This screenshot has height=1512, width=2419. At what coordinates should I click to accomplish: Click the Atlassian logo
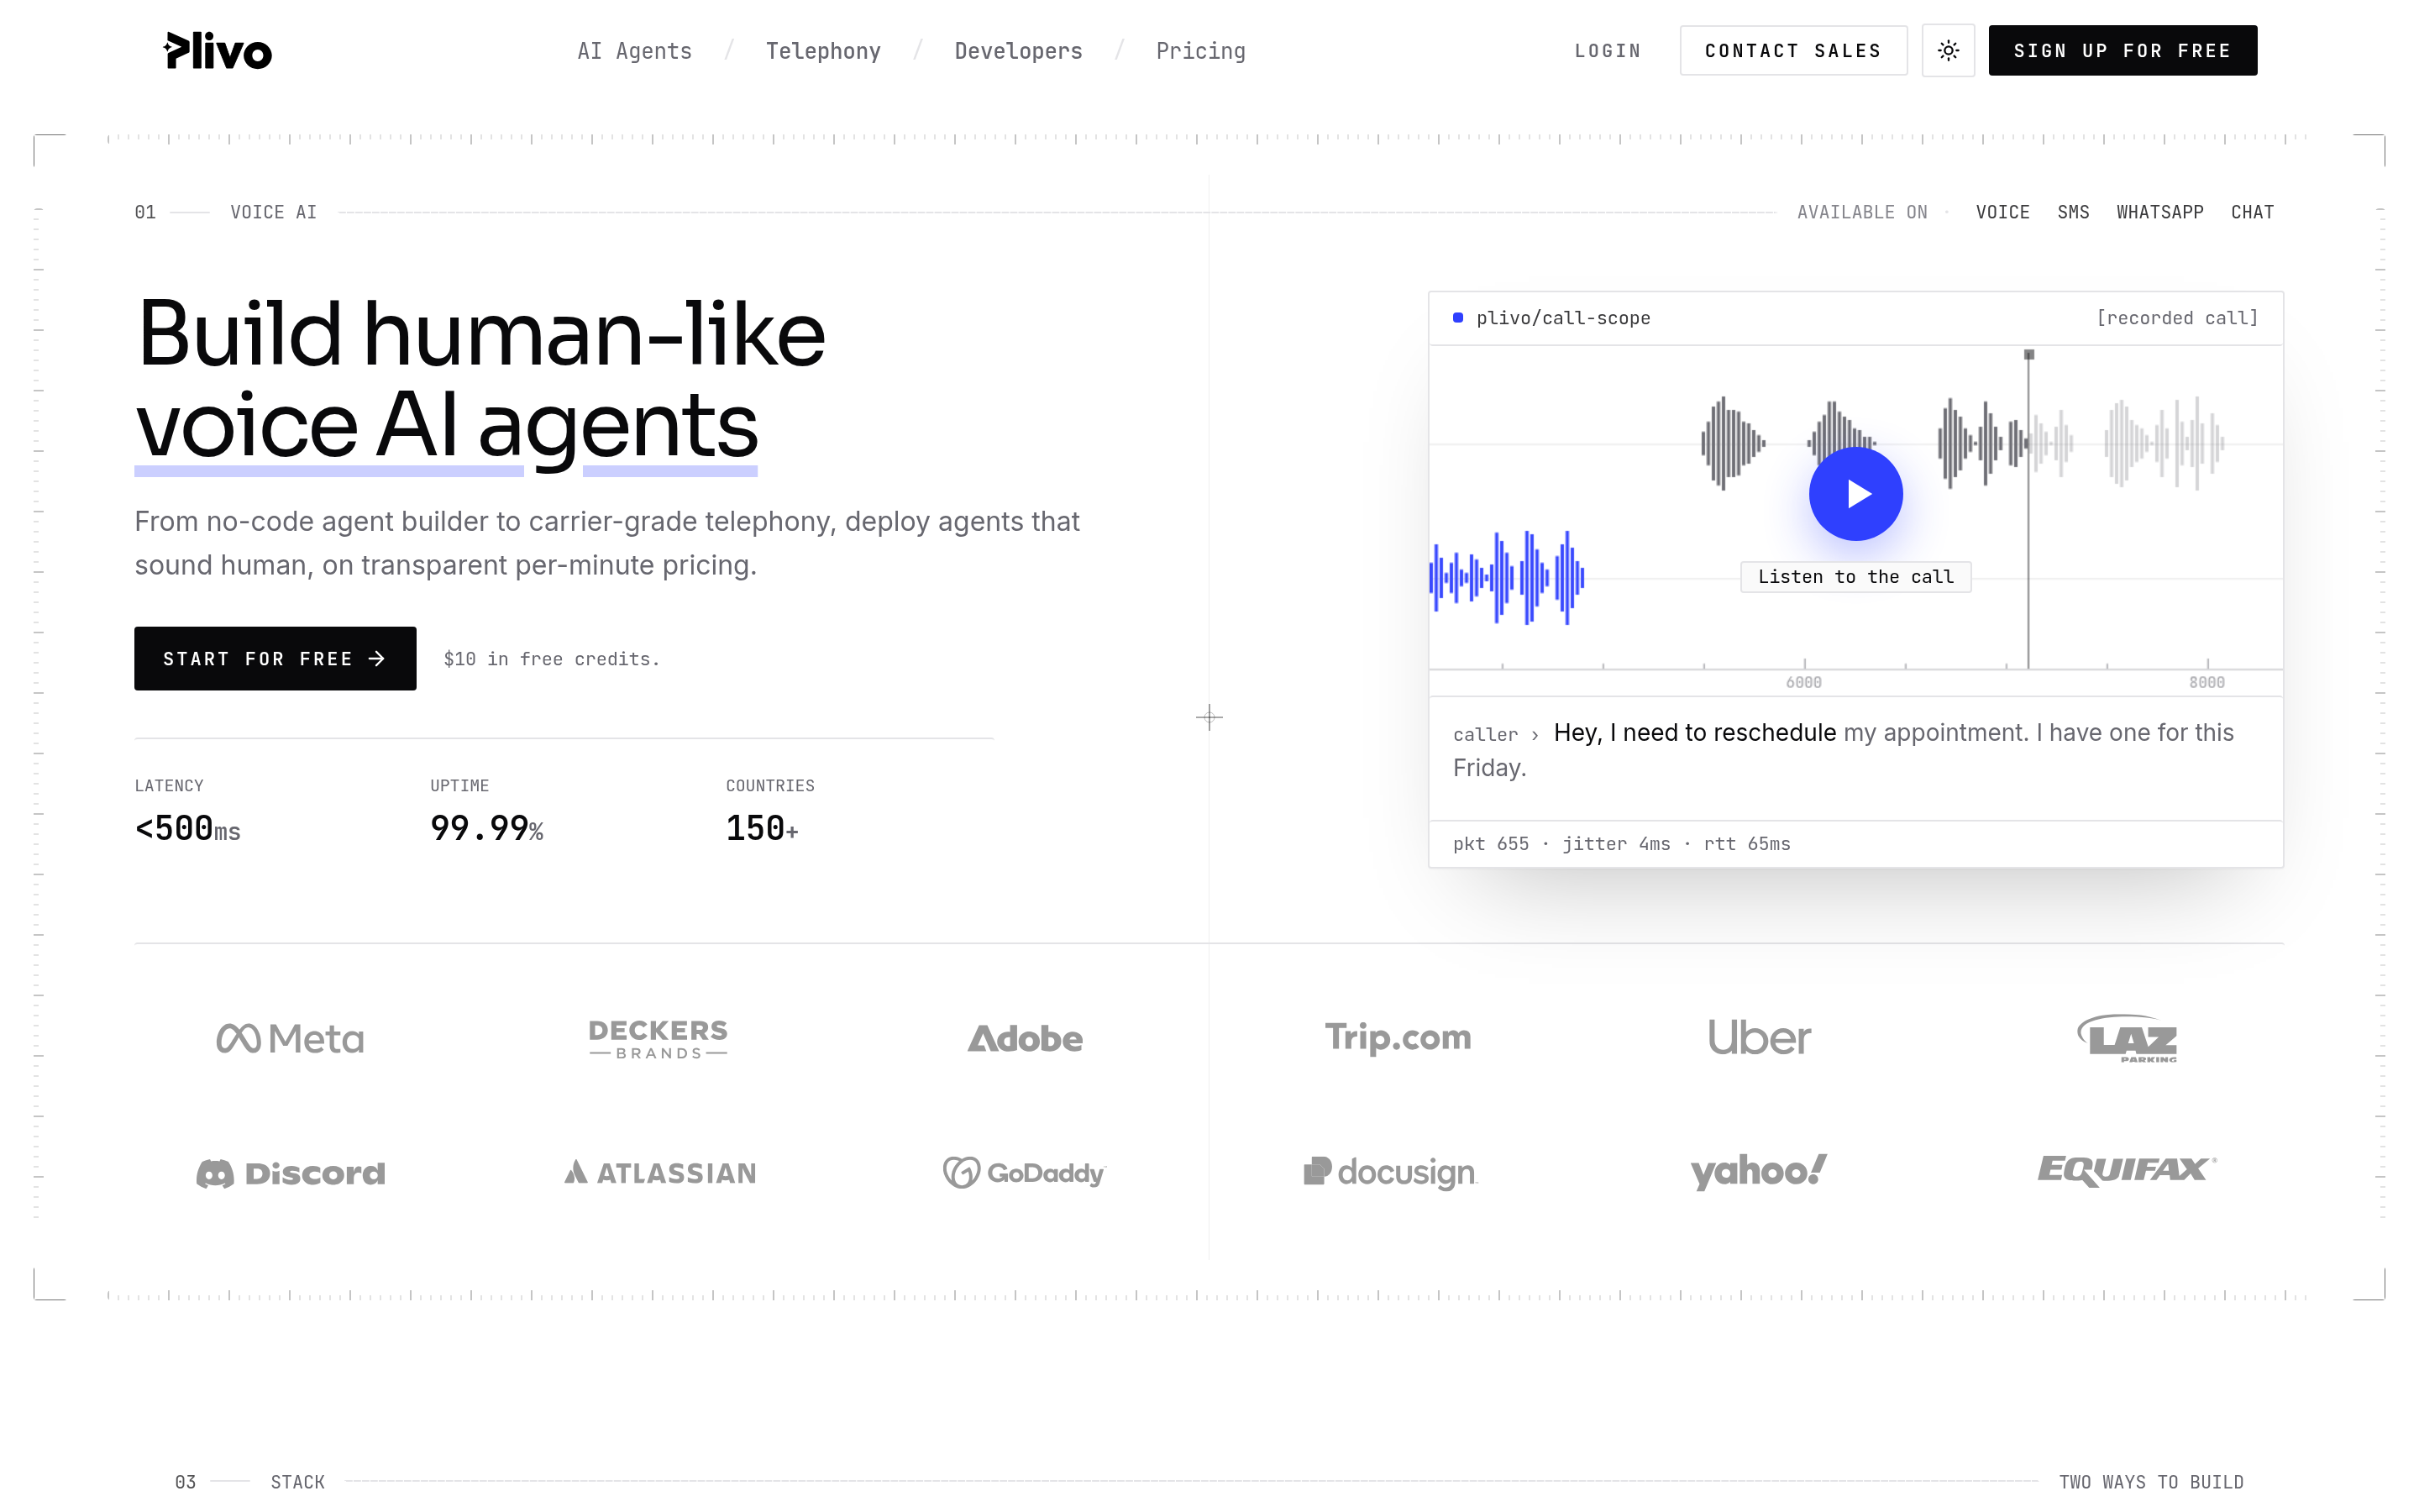659,1173
